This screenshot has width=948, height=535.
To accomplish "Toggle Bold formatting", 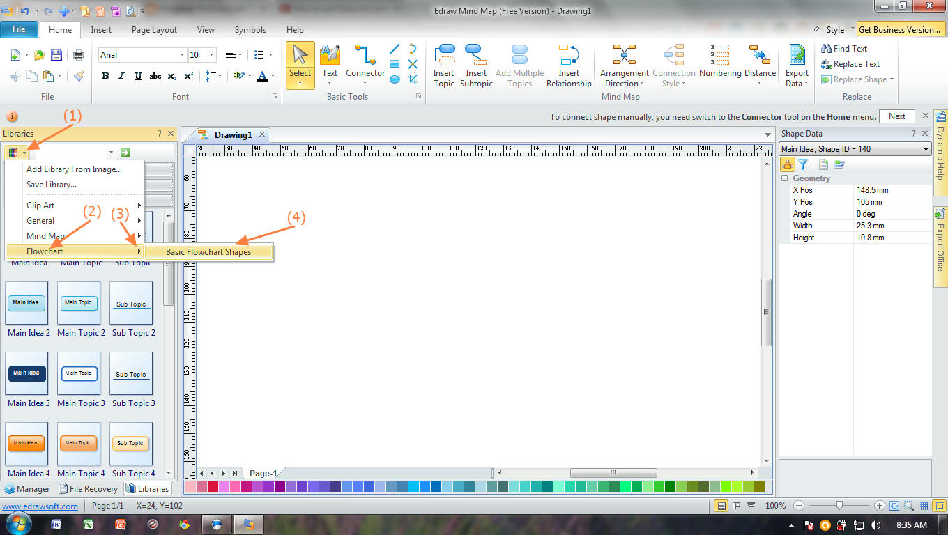I will pyautogui.click(x=105, y=76).
